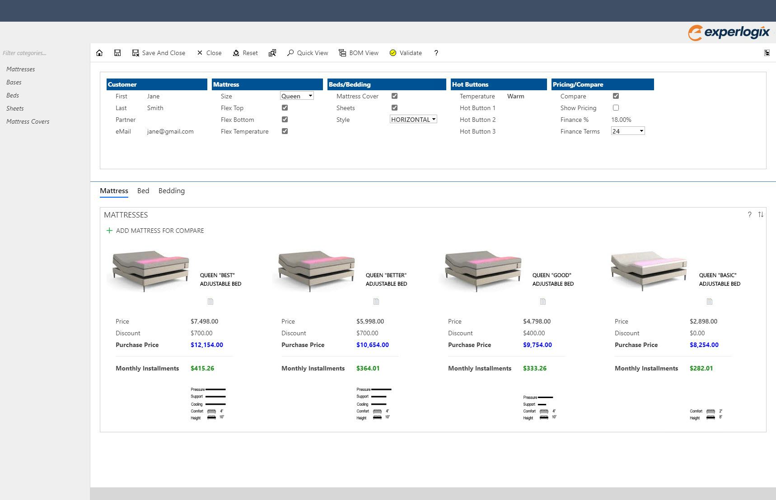Disable the Flex Top checkbox
776x500 pixels.
click(284, 107)
